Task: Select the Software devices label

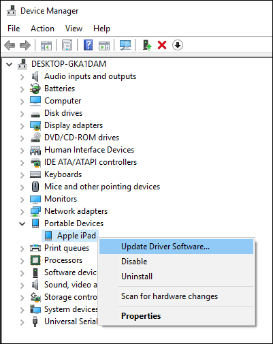Action: point(71,272)
